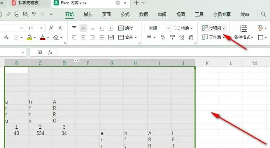This screenshot has height=148, width=270.
Task: Click the 转换 convert button
Action: 183,28
